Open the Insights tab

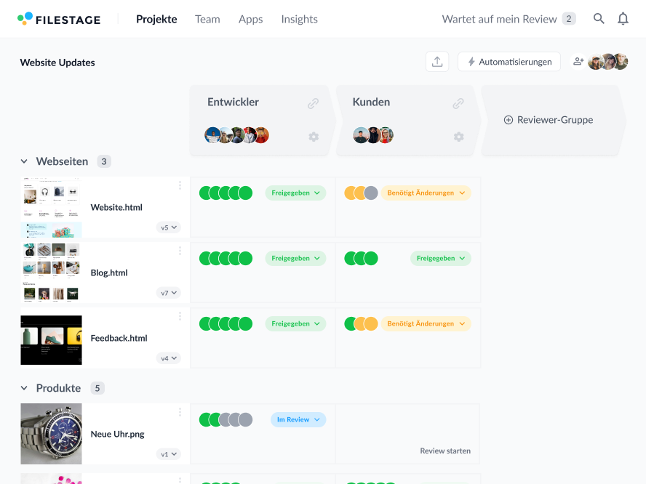(299, 19)
